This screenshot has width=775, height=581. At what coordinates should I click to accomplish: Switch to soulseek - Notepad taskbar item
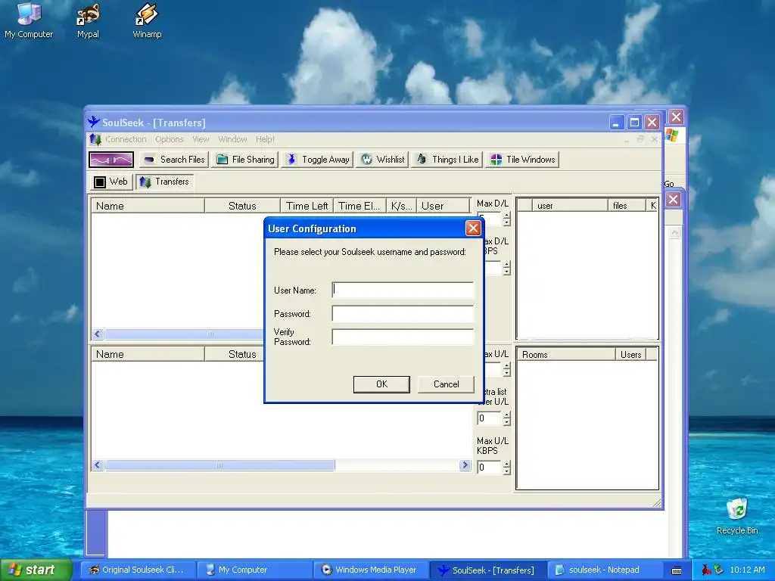tap(603, 570)
